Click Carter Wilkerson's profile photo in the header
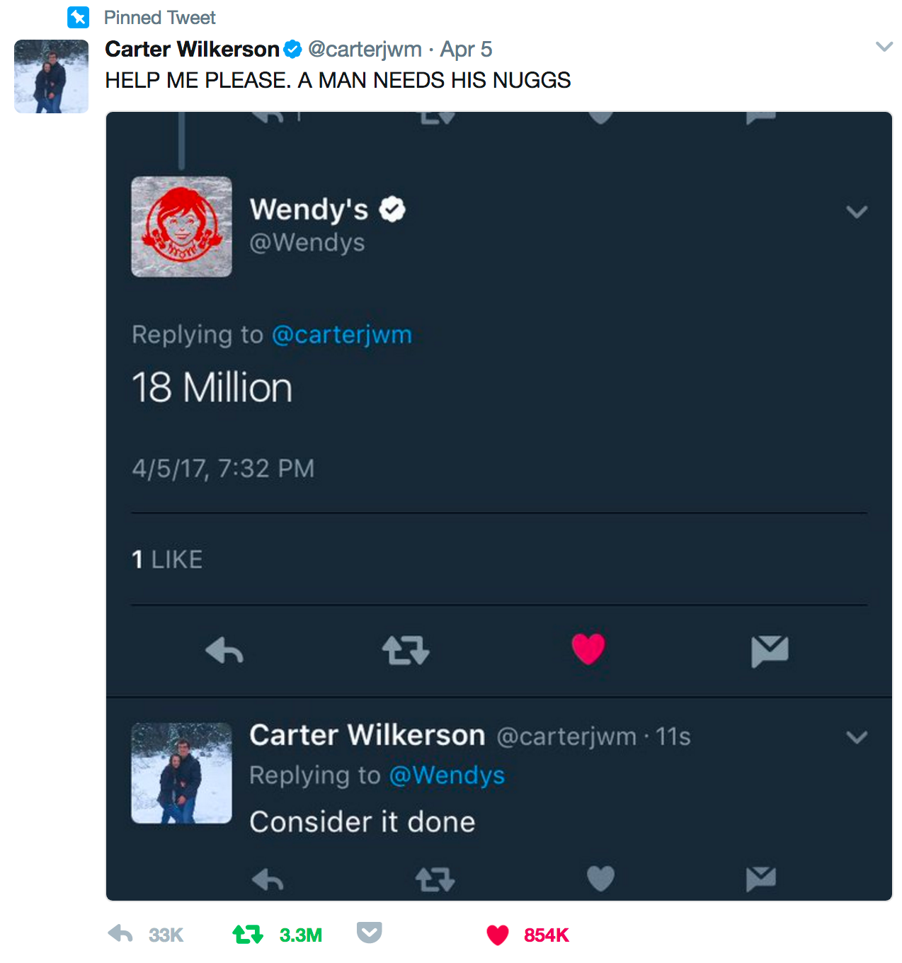 point(51,76)
